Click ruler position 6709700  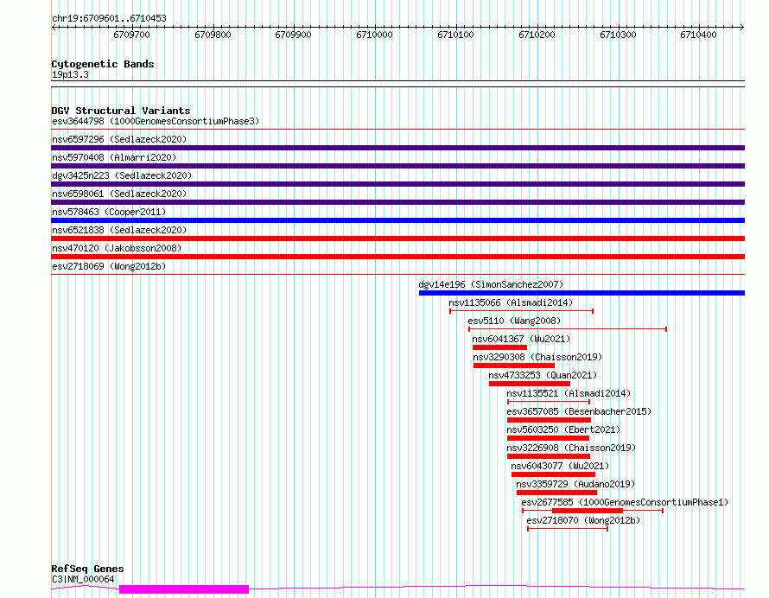(x=131, y=35)
